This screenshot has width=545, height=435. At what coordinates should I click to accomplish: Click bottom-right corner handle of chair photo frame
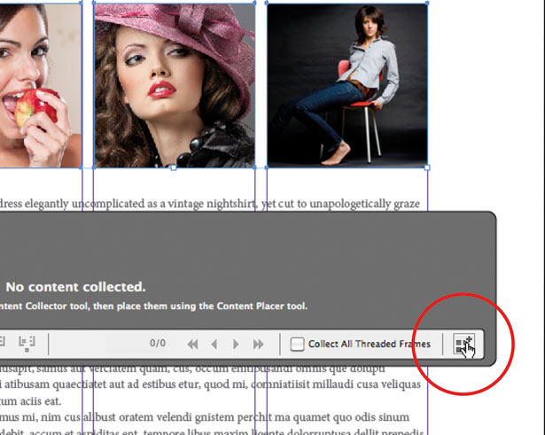[x=427, y=167]
